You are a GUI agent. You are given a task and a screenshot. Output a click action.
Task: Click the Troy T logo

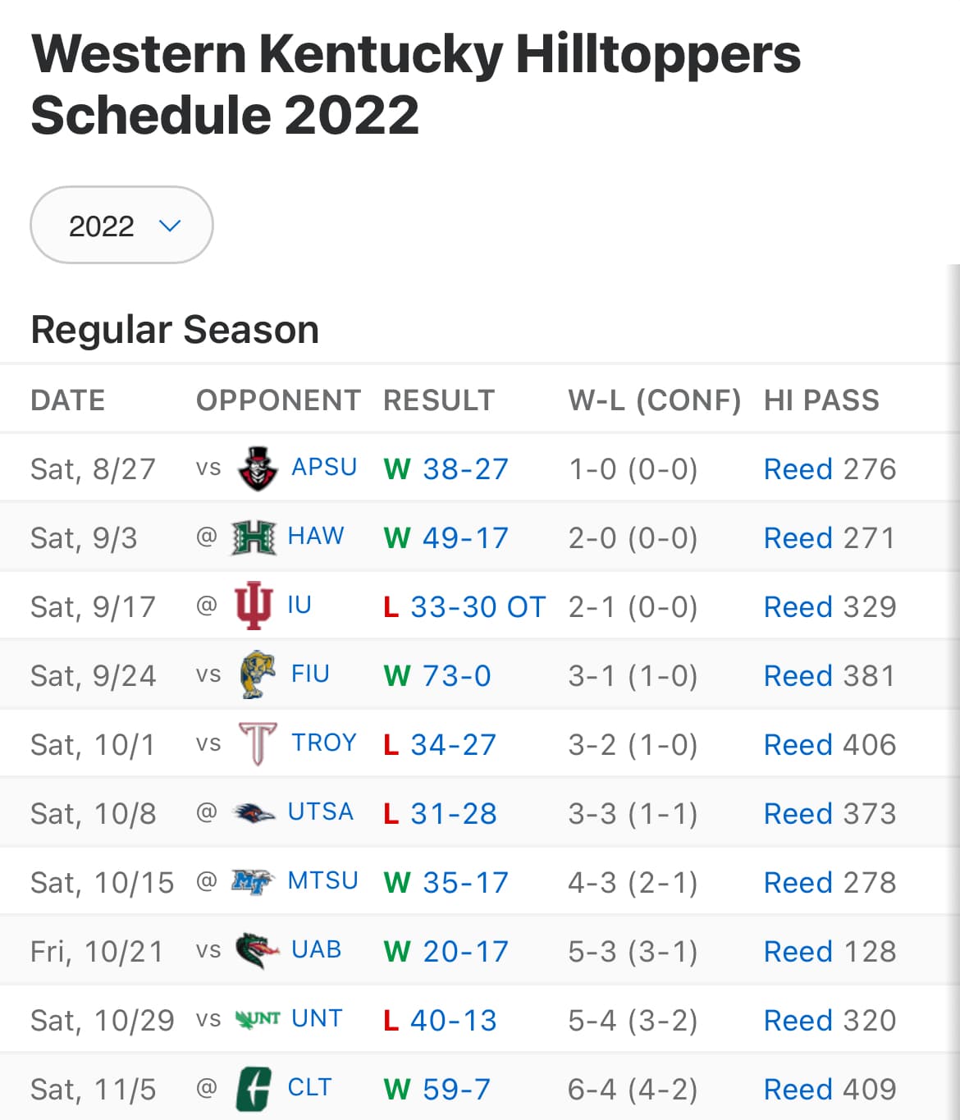(x=258, y=744)
